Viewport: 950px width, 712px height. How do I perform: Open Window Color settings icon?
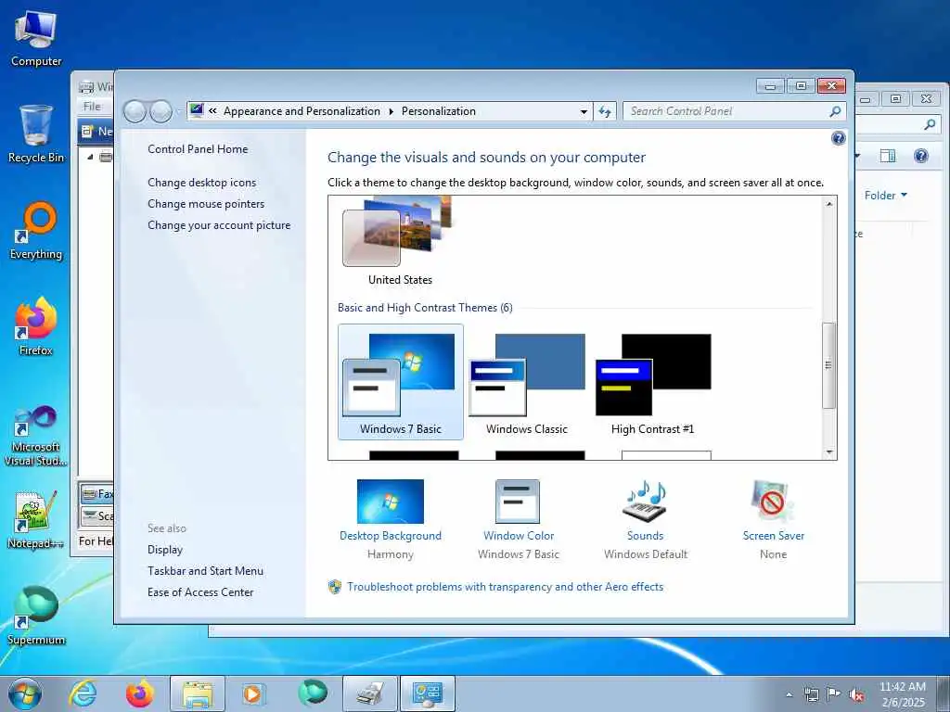pyautogui.click(x=518, y=502)
